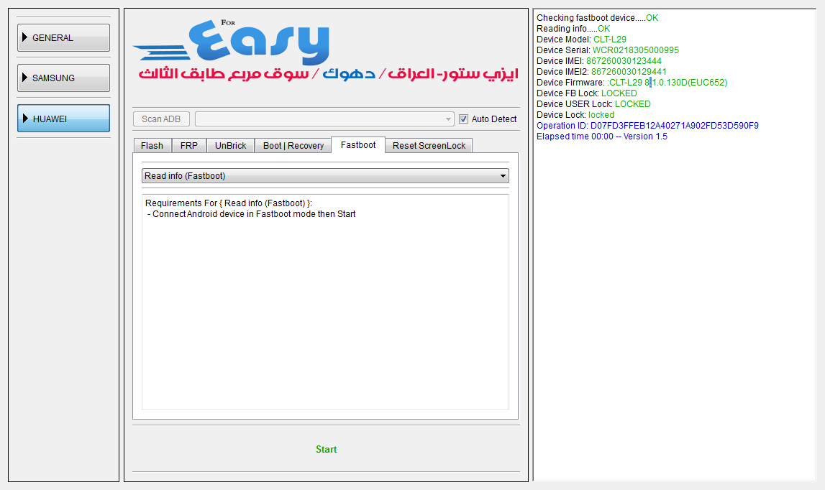Click the Operation ID log line
The image size is (825, 490).
point(647,126)
